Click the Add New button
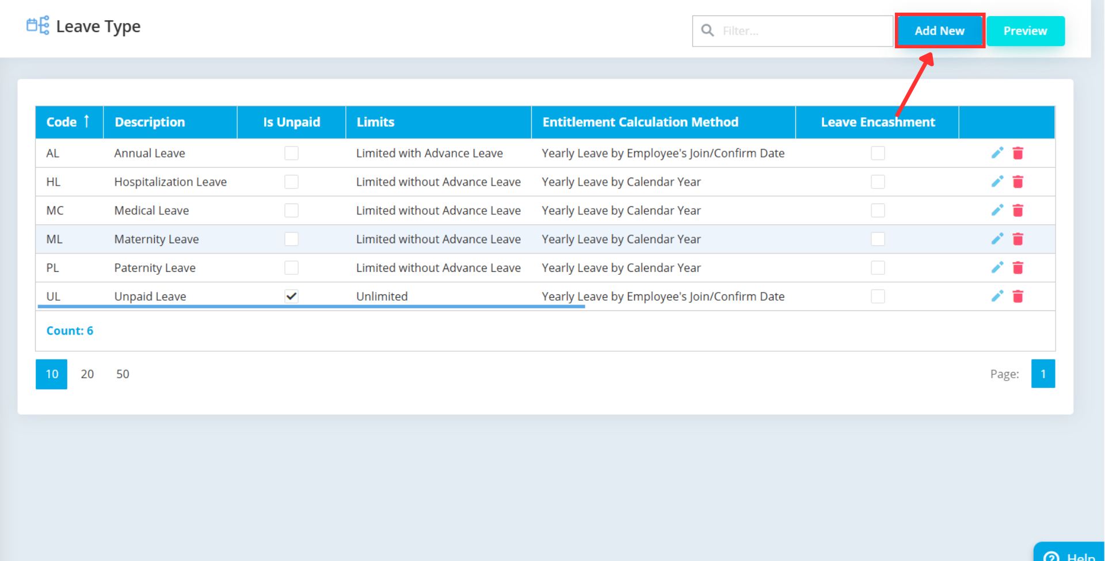Image resolution: width=1105 pixels, height=561 pixels. coord(940,30)
